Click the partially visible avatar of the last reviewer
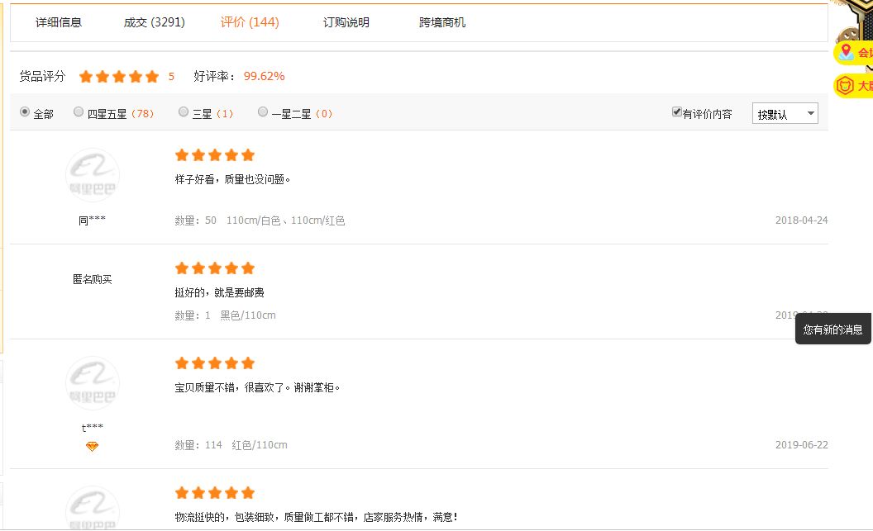The width and height of the screenshot is (873, 531). [x=93, y=508]
